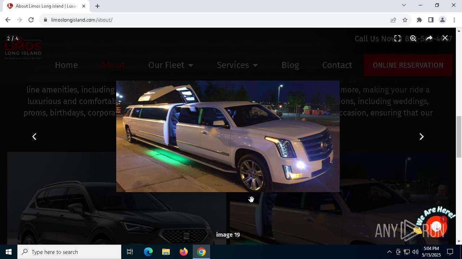462x259 pixels.
Task: Show previous lightbox image
Action: tap(34, 137)
